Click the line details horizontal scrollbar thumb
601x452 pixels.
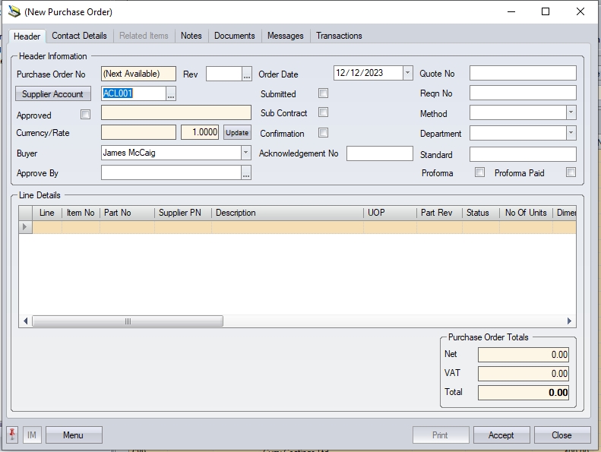pyautogui.click(x=128, y=321)
